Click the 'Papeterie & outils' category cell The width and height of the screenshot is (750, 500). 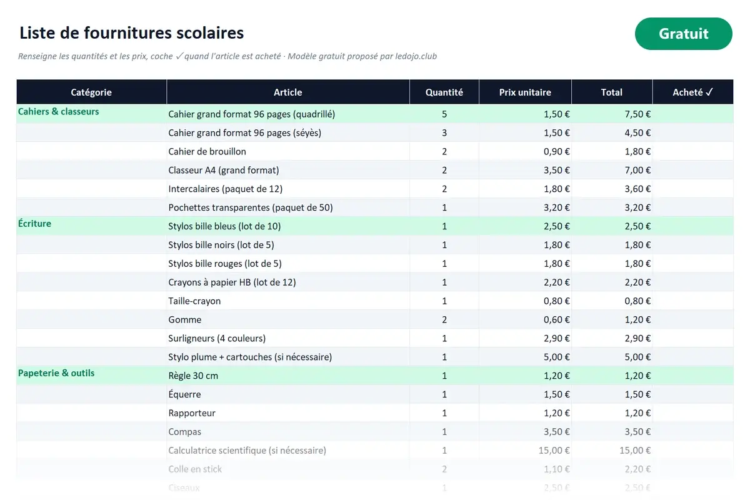pos(91,375)
